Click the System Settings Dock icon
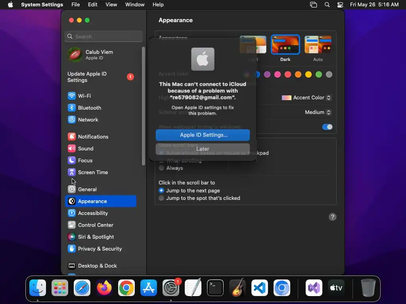The image size is (406, 304). [171, 288]
